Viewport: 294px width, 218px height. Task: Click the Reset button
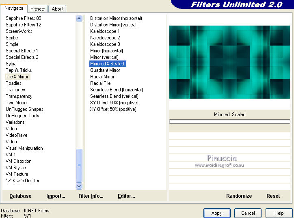tap(273, 196)
